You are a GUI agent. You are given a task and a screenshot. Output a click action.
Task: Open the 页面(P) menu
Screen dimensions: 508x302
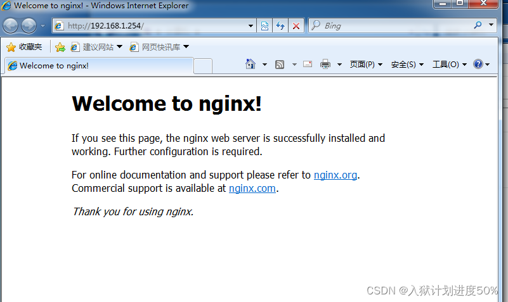(366, 65)
